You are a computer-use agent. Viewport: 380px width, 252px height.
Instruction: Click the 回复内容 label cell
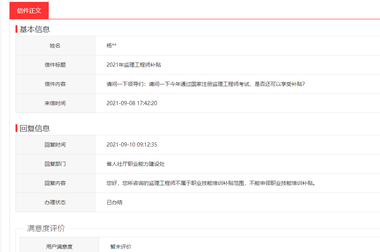55,183
